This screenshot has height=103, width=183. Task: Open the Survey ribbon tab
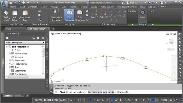tap(94, 7)
